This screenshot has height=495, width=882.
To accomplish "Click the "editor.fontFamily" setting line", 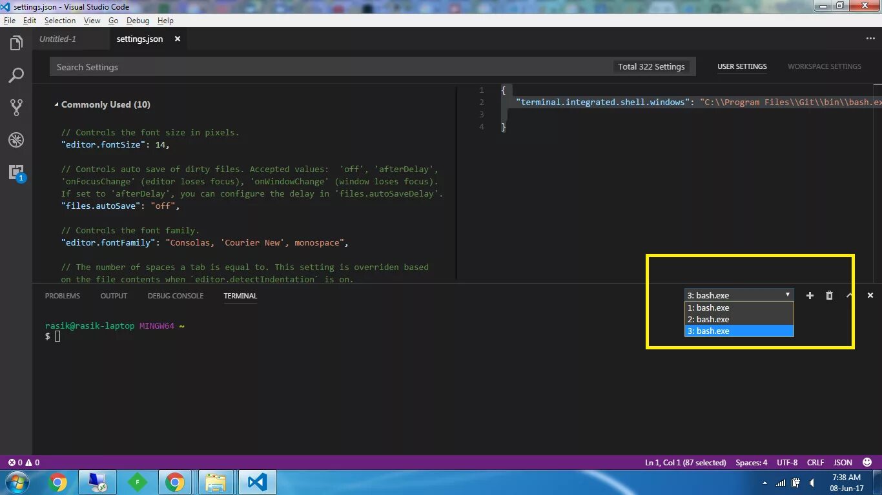I will tap(205, 243).
